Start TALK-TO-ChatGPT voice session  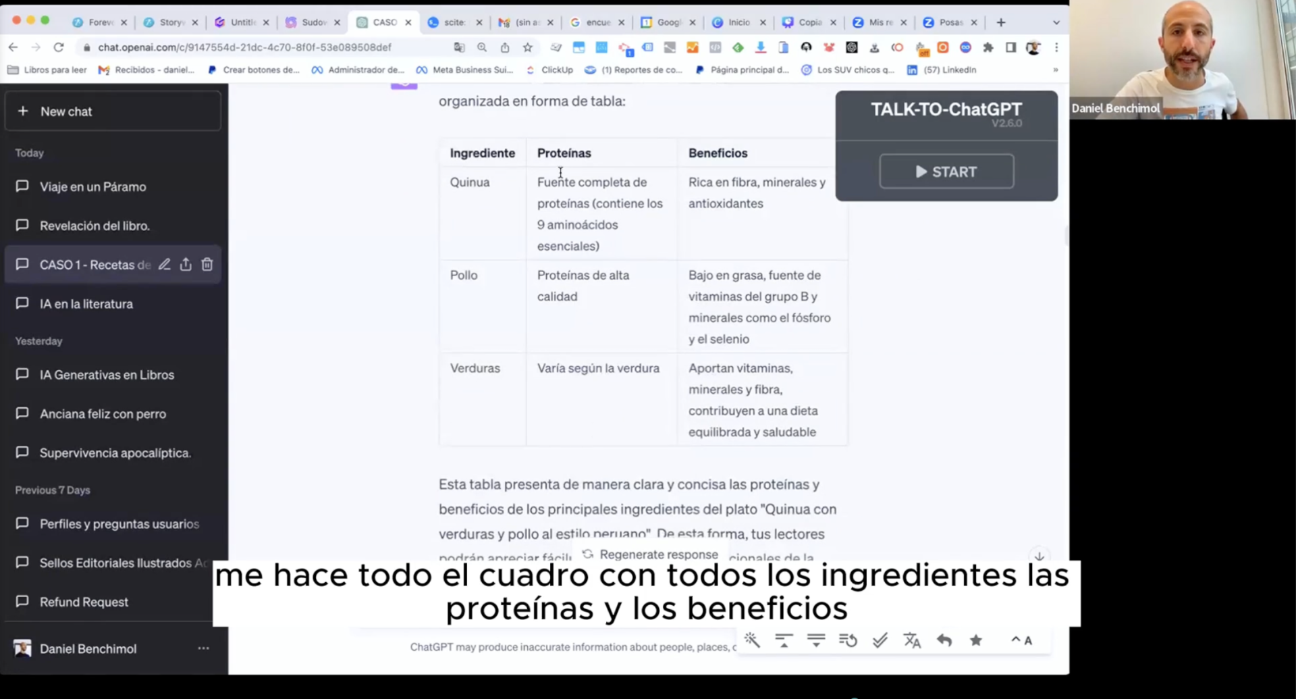click(x=946, y=172)
